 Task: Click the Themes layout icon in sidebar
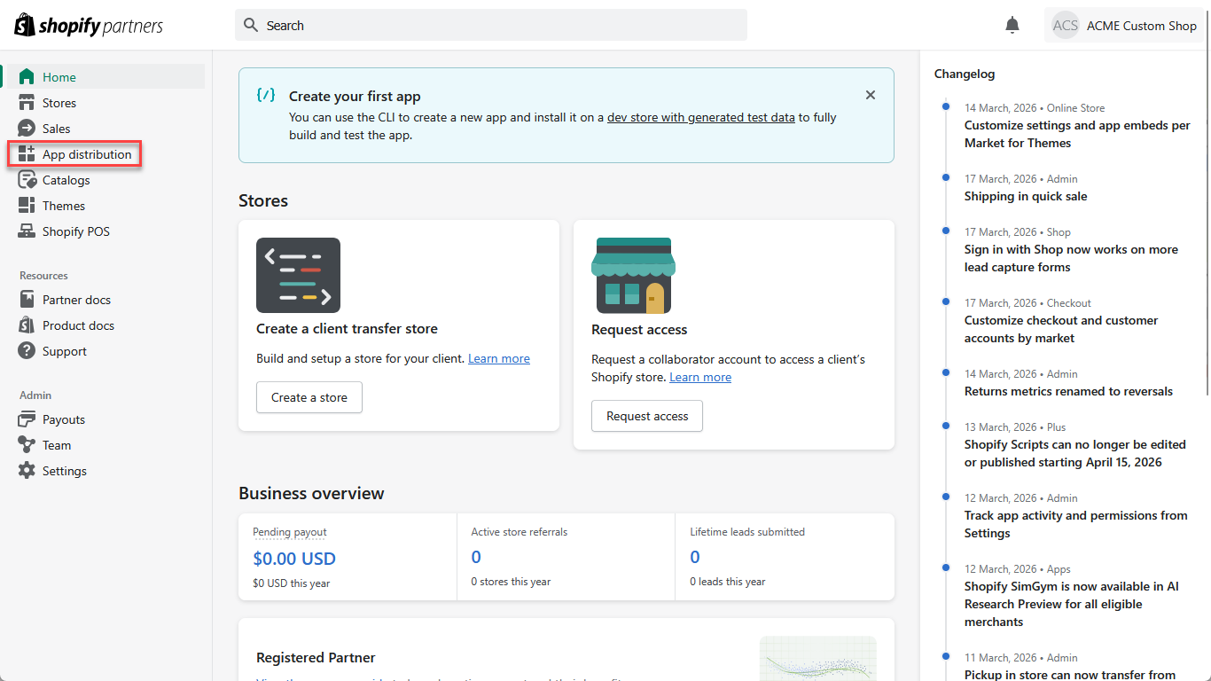pos(27,206)
